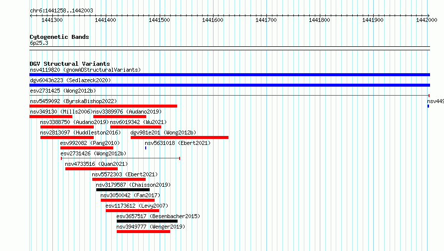Click ruler position 1442000
The height and width of the screenshot is (251, 444).
(x=427, y=20)
